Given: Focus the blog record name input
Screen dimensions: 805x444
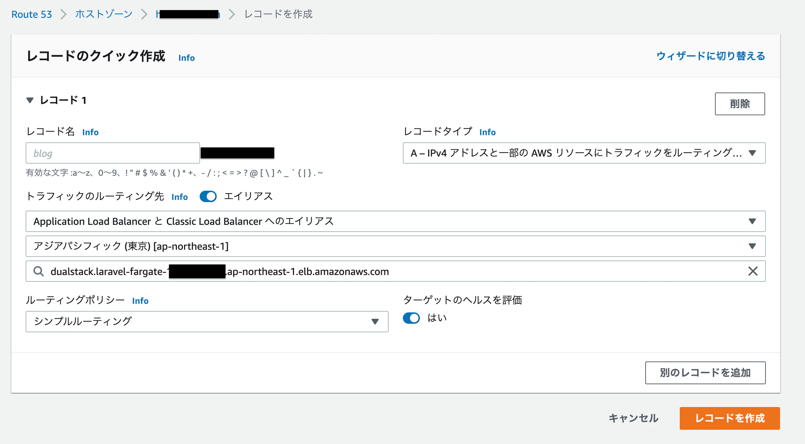Looking at the screenshot, I should coord(112,153).
